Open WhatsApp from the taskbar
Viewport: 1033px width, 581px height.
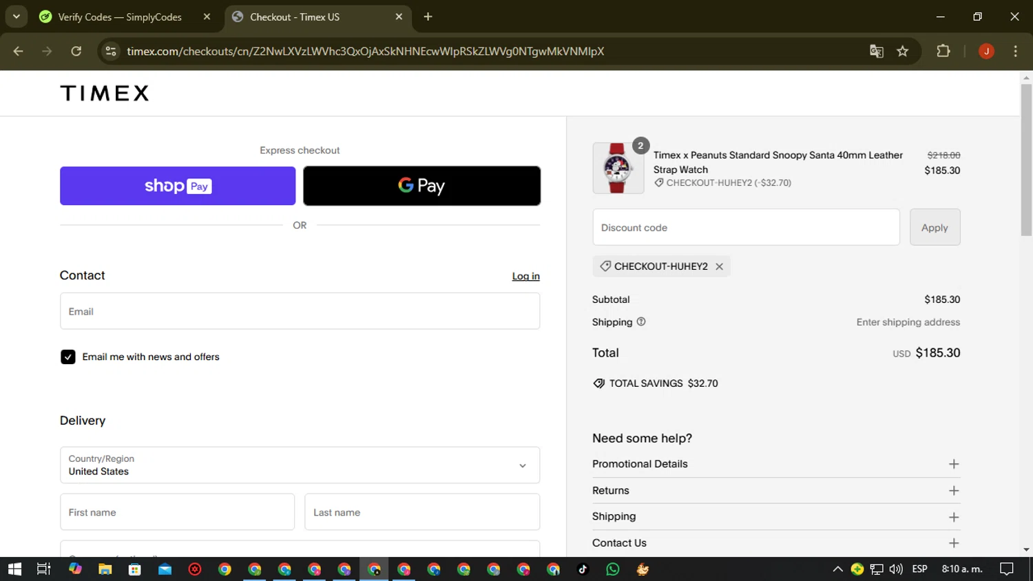pos(613,569)
